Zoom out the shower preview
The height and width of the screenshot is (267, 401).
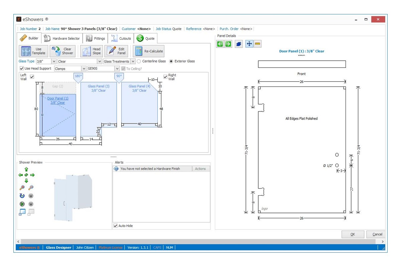[x=31, y=188]
